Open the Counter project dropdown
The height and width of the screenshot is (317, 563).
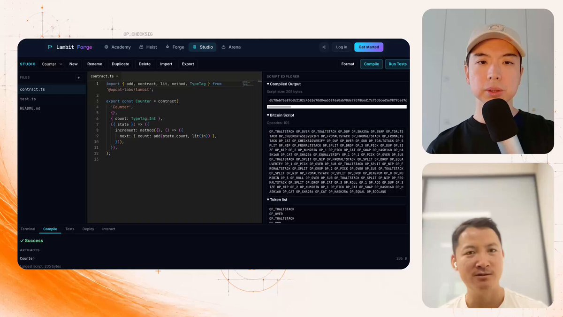click(x=52, y=64)
